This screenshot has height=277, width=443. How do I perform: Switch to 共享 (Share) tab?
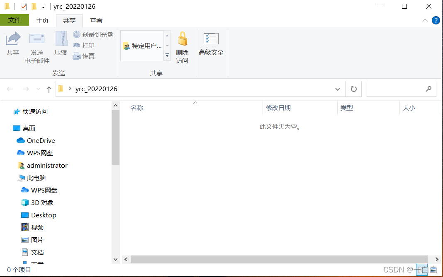[x=69, y=20]
